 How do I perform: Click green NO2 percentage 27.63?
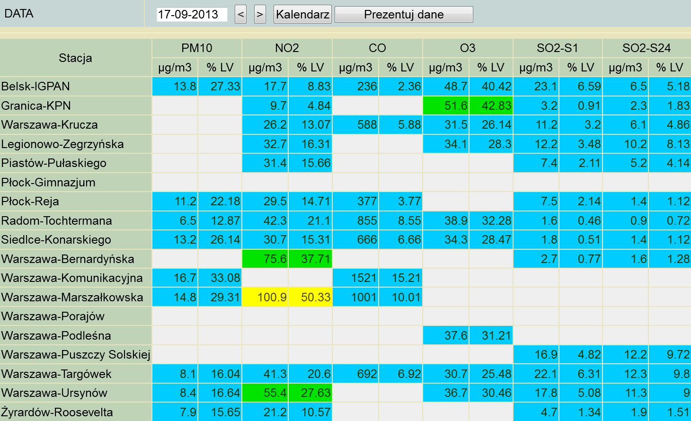310,393
